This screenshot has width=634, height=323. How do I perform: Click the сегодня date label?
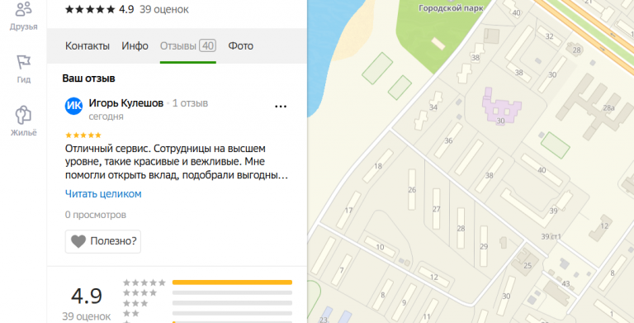click(x=106, y=116)
